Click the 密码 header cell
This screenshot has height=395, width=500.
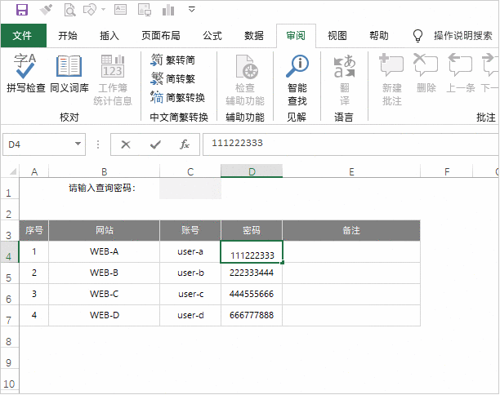252,230
